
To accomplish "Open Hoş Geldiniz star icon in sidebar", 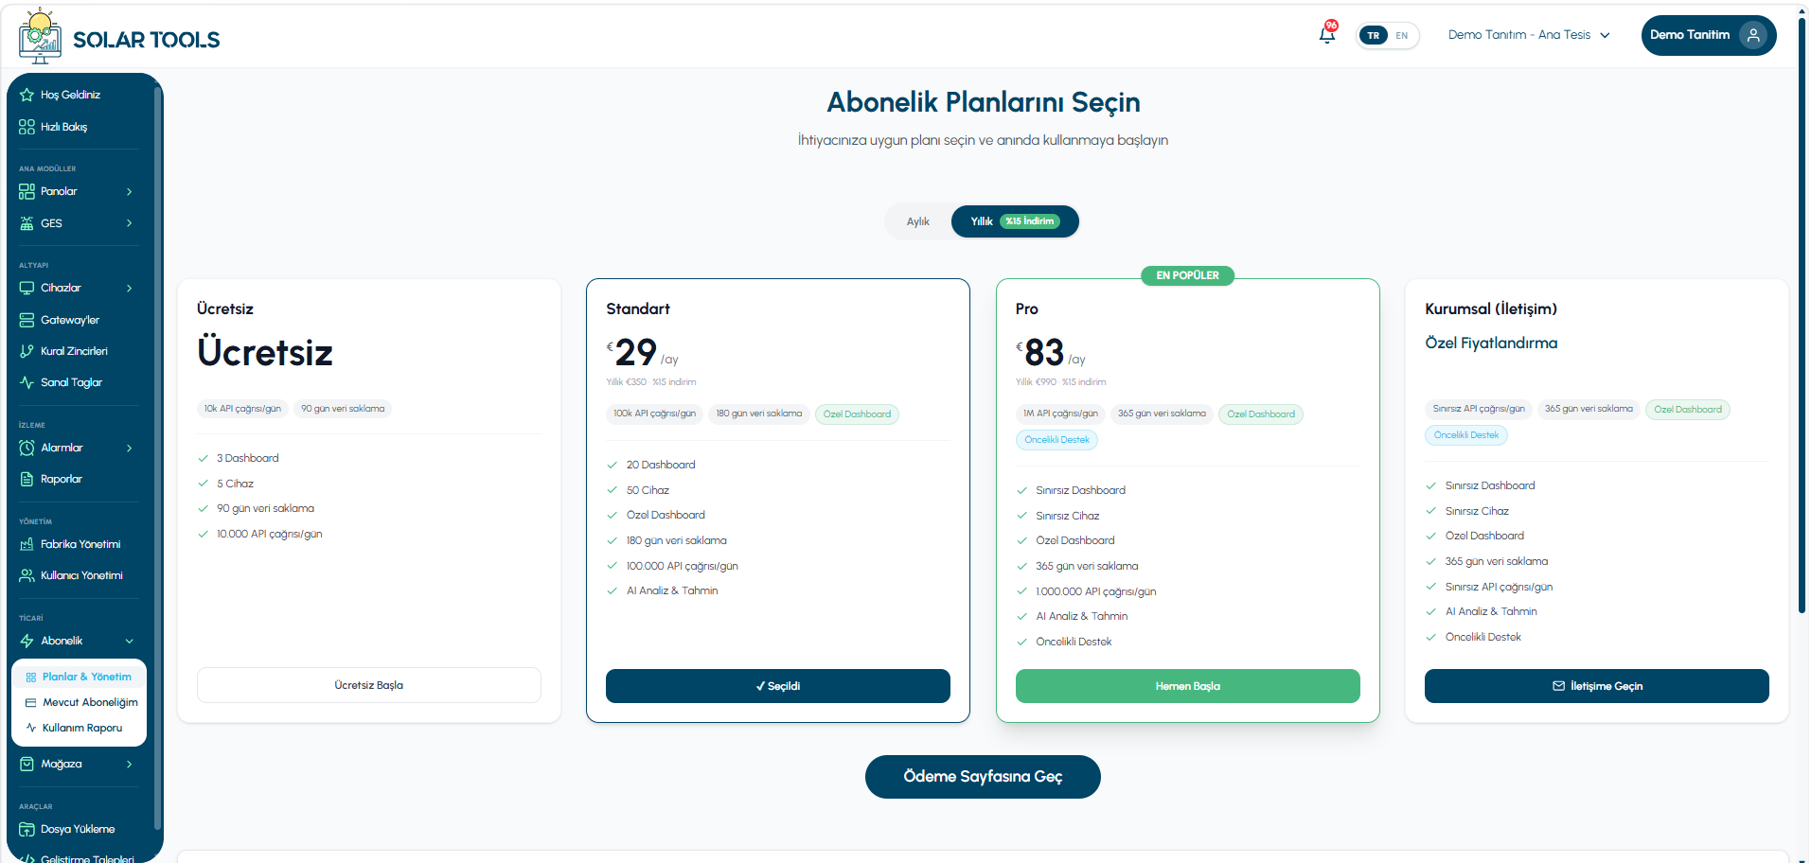I will [x=27, y=95].
